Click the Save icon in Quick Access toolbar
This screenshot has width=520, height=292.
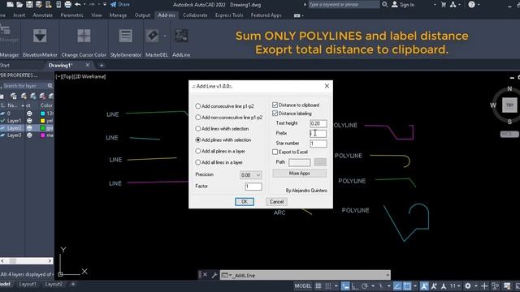tap(29, 4)
